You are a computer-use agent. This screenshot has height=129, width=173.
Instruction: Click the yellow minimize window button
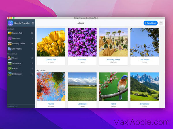click(x=11, y=18)
